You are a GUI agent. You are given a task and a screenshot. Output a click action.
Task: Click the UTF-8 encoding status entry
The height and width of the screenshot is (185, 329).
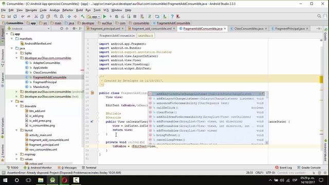(x=270, y=173)
